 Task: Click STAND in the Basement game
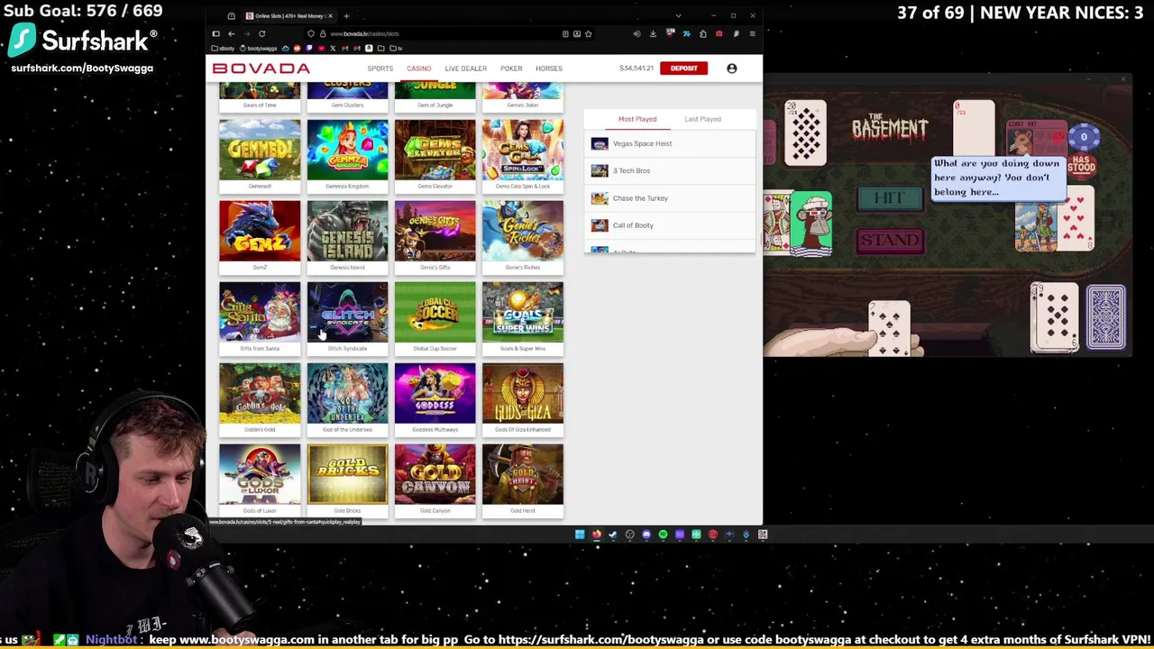[x=890, y=240]
